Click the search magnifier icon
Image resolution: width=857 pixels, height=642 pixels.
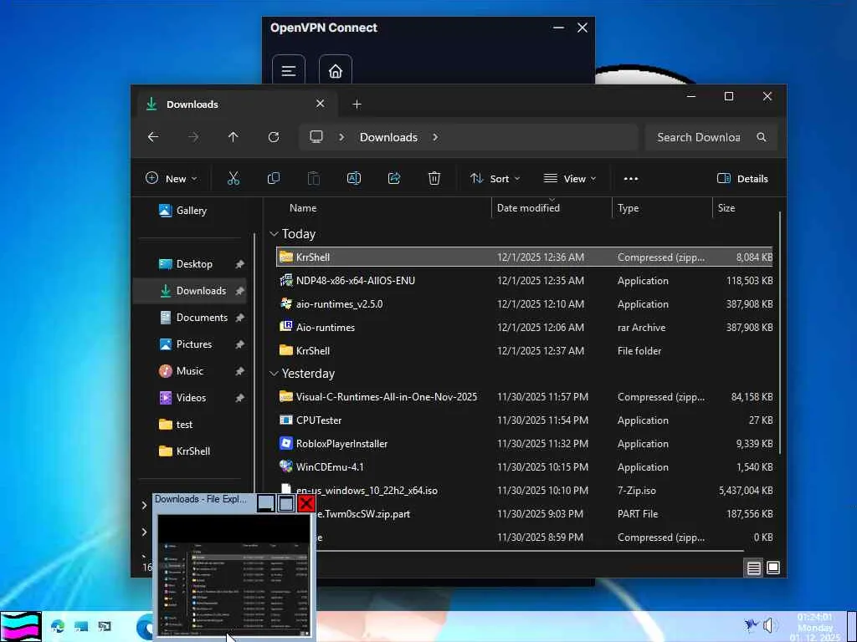(762, 137)
